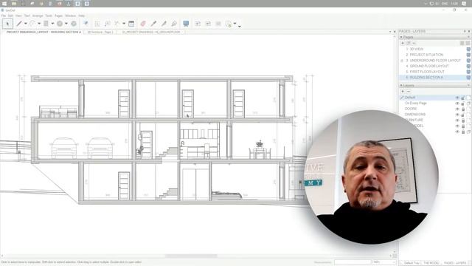
Task: Collapse the Pages panel section
Action: click(x=401, y=37)
